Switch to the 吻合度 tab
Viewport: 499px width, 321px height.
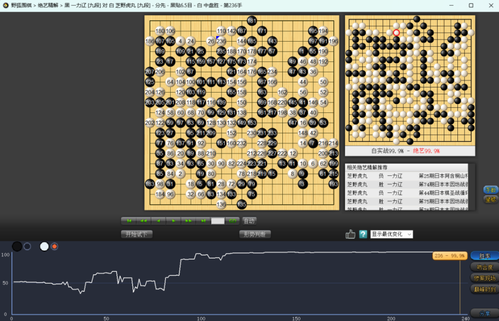484,267
